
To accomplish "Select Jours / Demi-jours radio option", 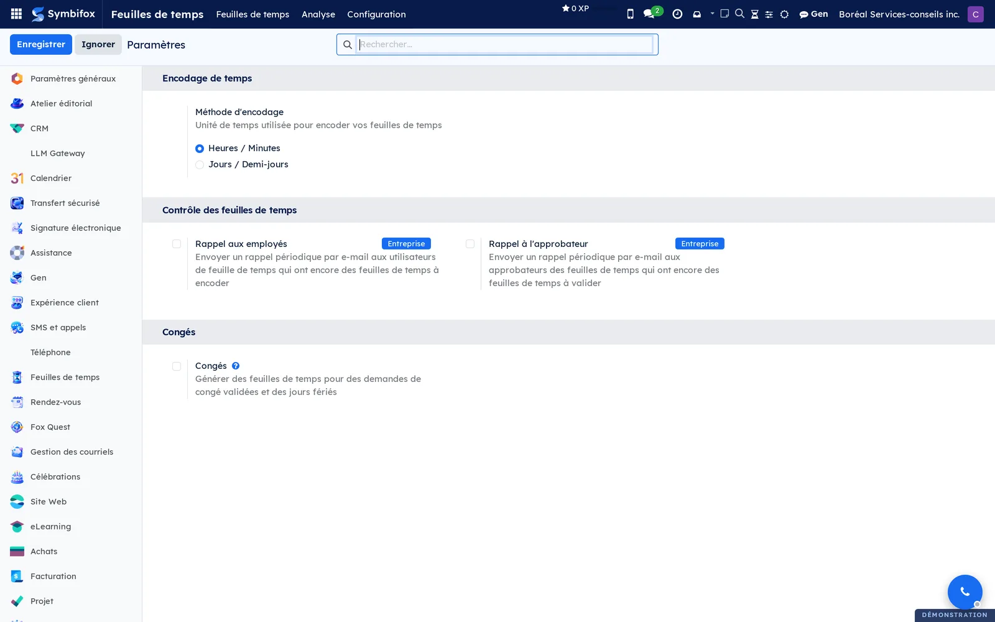I will click(x=200, y=164).
